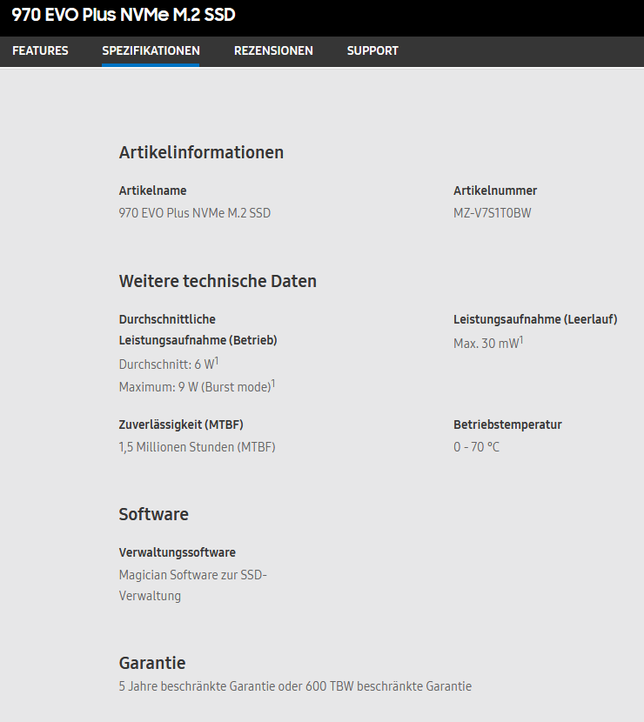
Task: Click the Weitere technische Daten heading
Action: coord(218,281)
